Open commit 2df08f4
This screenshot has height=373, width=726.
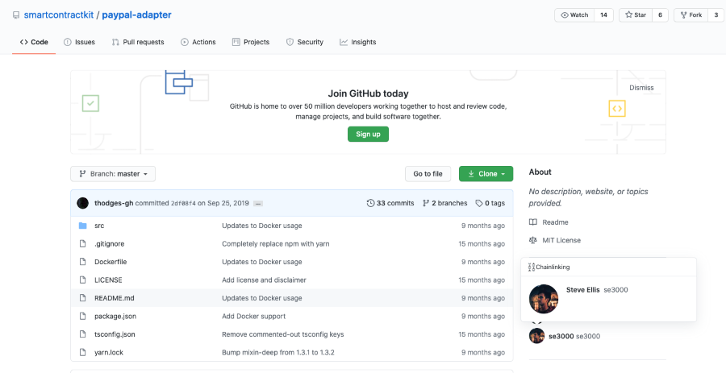[183, 203]
